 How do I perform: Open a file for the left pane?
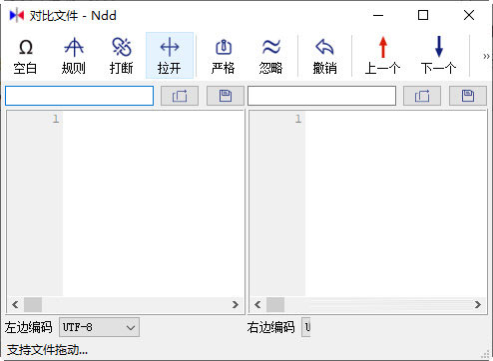tap(180, 96)
